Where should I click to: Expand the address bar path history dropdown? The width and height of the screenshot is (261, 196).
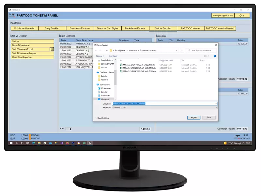(x=177, y=50)
